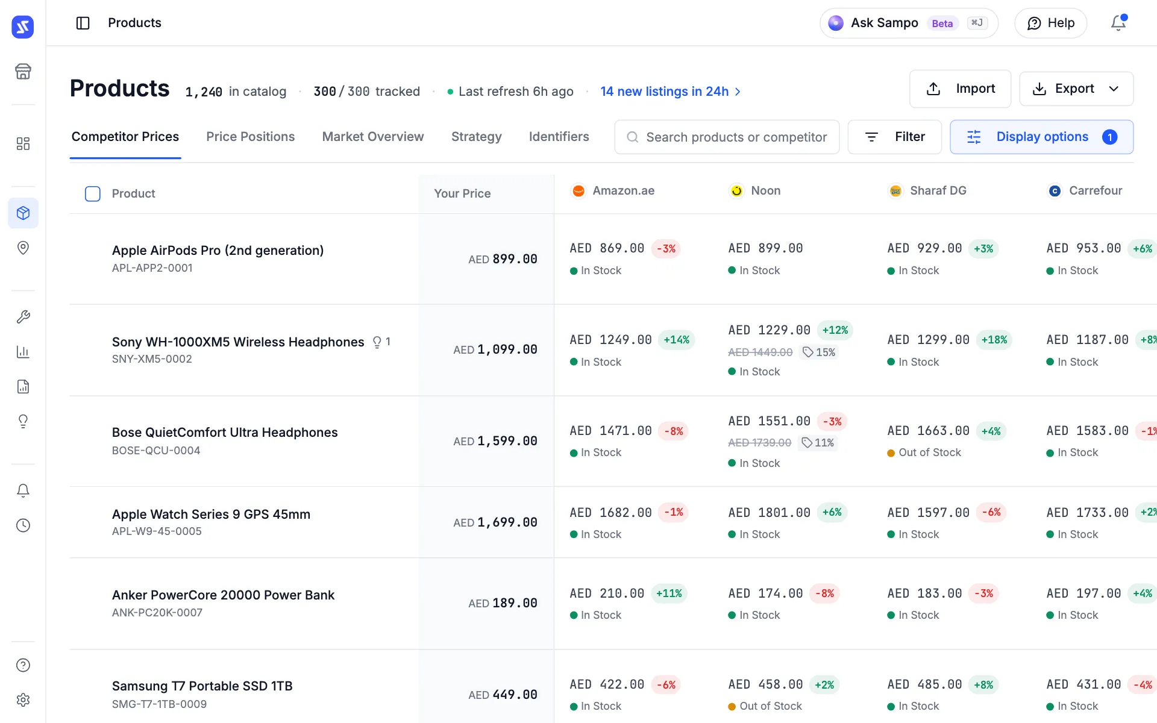
Task: Switch to the Competitor Prices tab
Action: click(125, 137)
